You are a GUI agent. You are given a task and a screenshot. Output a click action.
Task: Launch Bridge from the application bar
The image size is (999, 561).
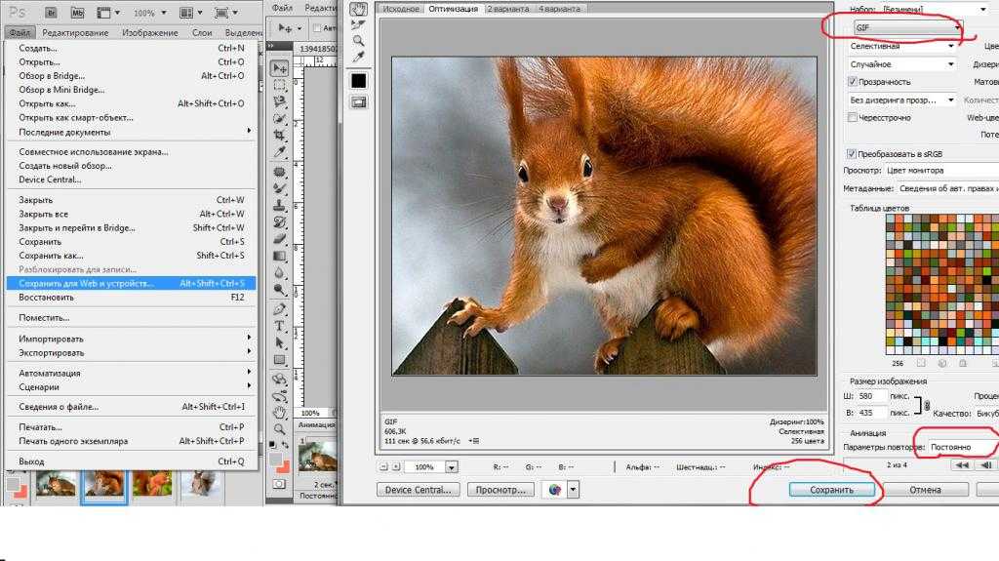tap(52, 12)
